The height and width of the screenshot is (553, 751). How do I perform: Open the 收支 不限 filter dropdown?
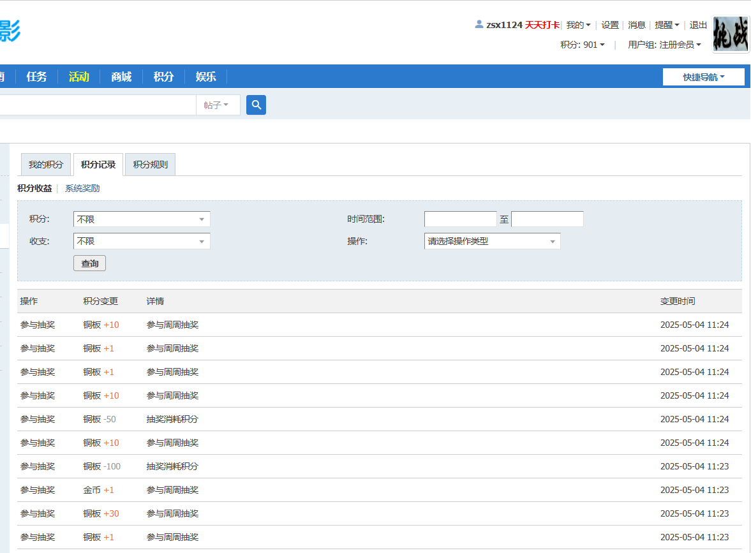click(x=141, y=241)
